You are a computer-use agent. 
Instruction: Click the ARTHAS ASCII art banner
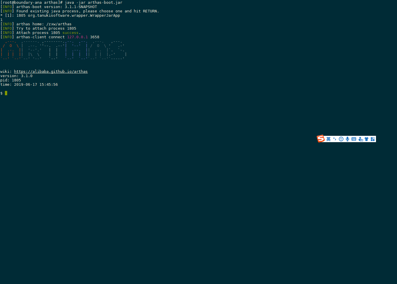point(63,50)
